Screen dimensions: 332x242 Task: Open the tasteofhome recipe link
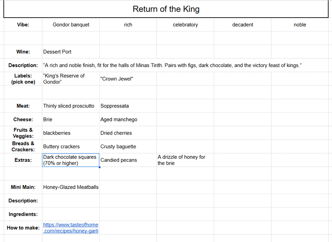(x=71, y=228)
